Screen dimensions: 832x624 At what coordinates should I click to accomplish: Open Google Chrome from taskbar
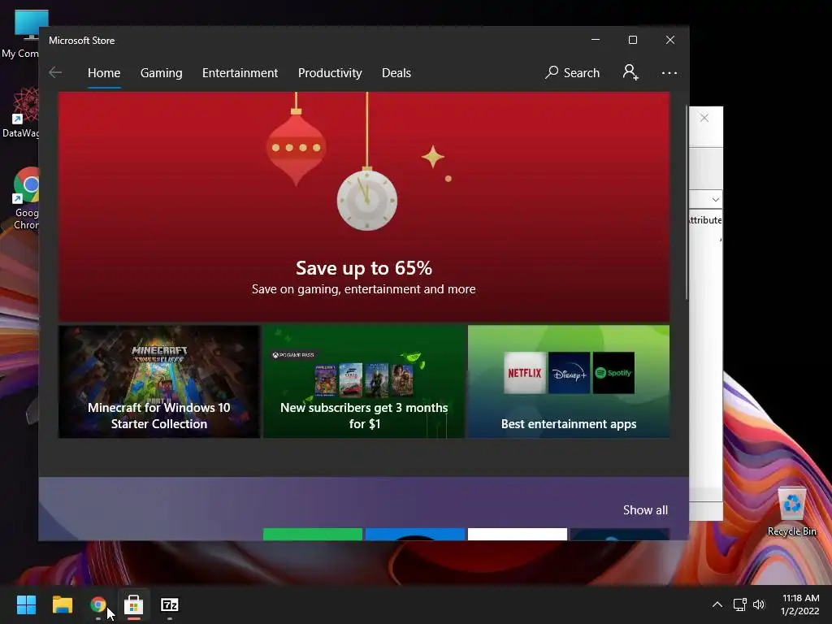97,604
